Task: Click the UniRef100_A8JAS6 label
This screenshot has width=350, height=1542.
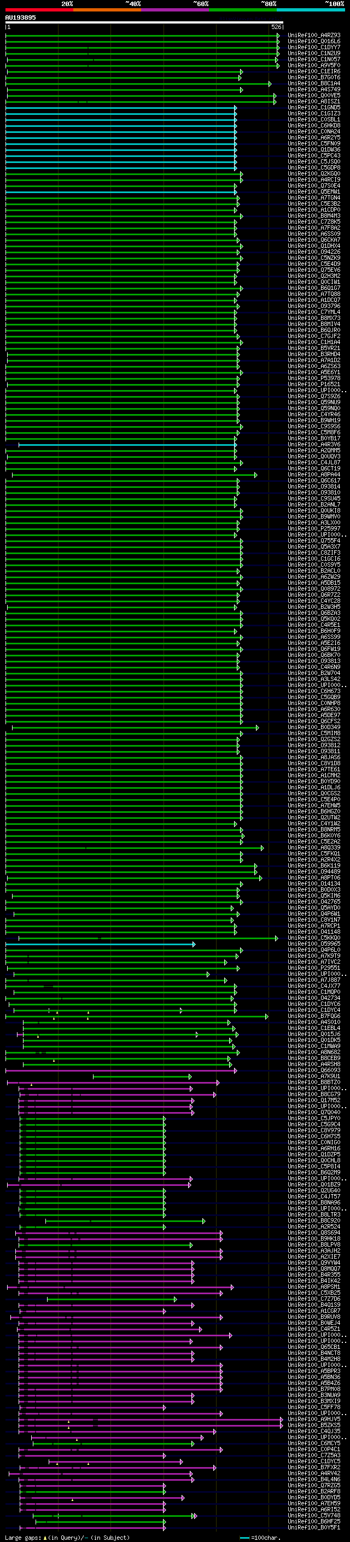Action: point(314,757)
